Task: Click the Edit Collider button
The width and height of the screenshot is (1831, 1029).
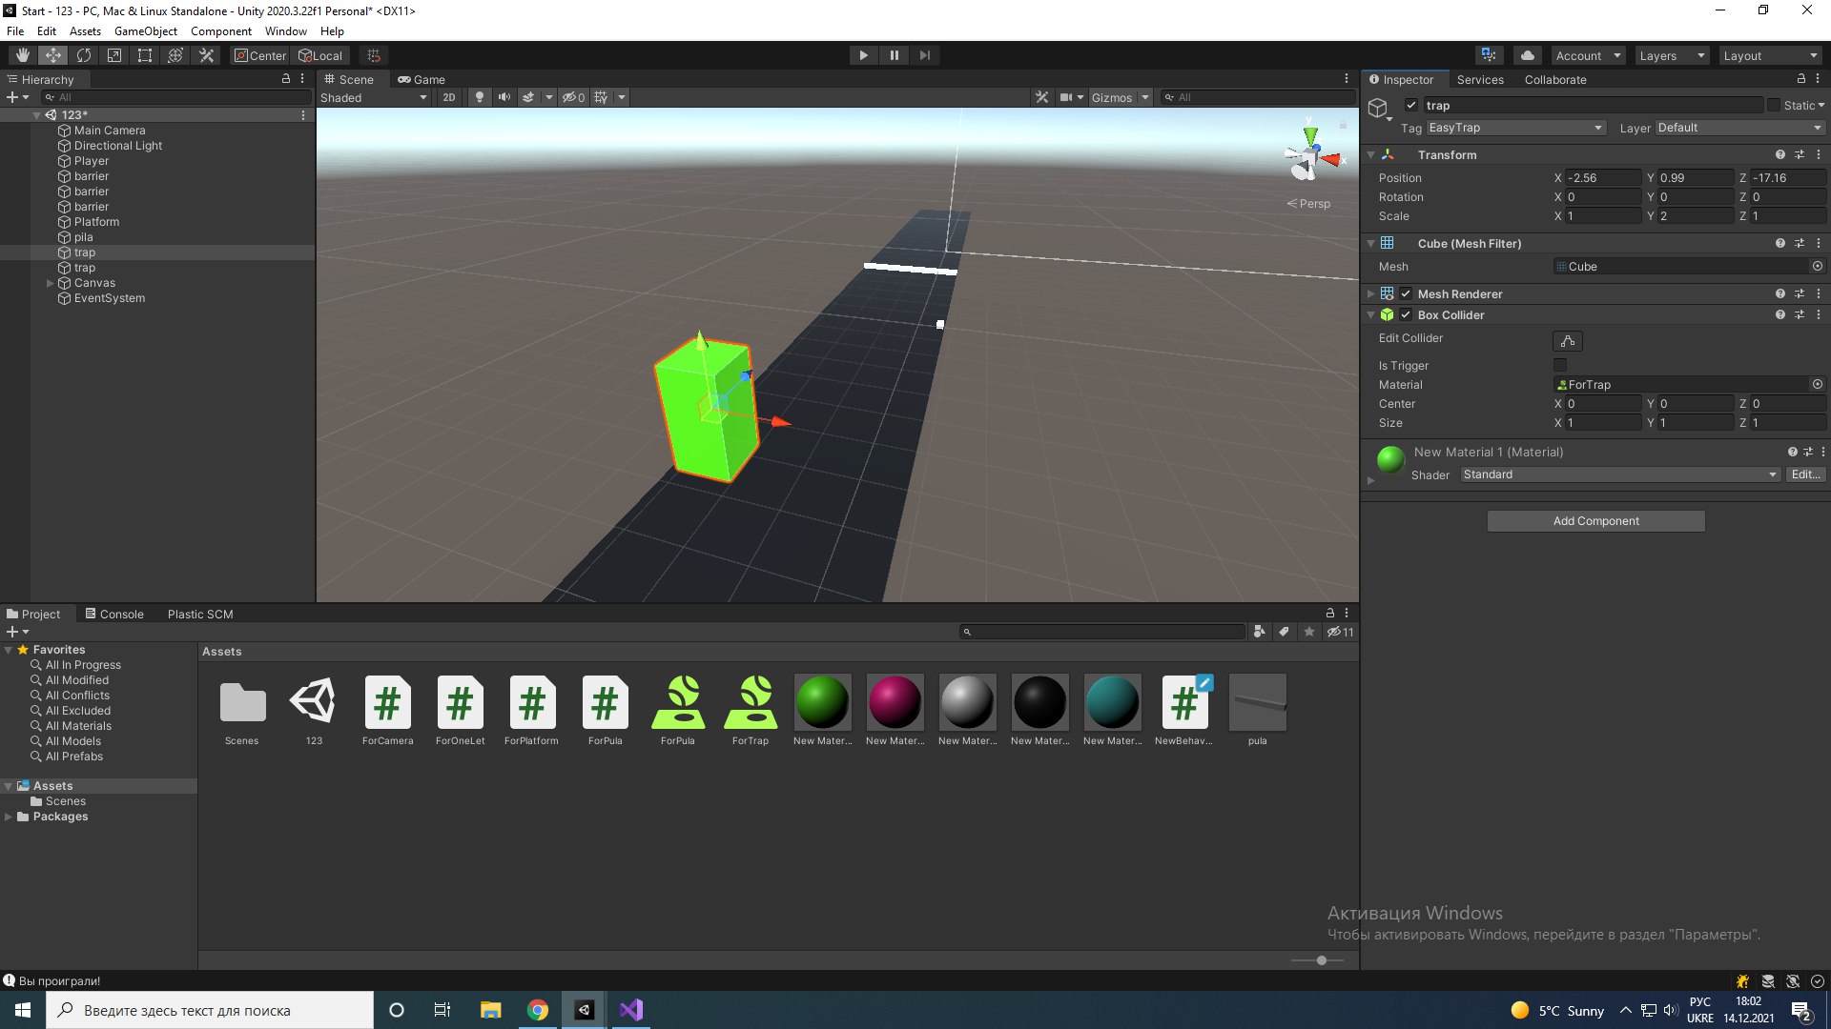Action: 1567,341
